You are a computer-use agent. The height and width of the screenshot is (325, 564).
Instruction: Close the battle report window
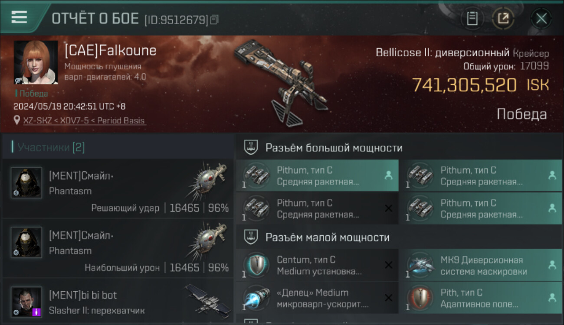click(541, 18)
